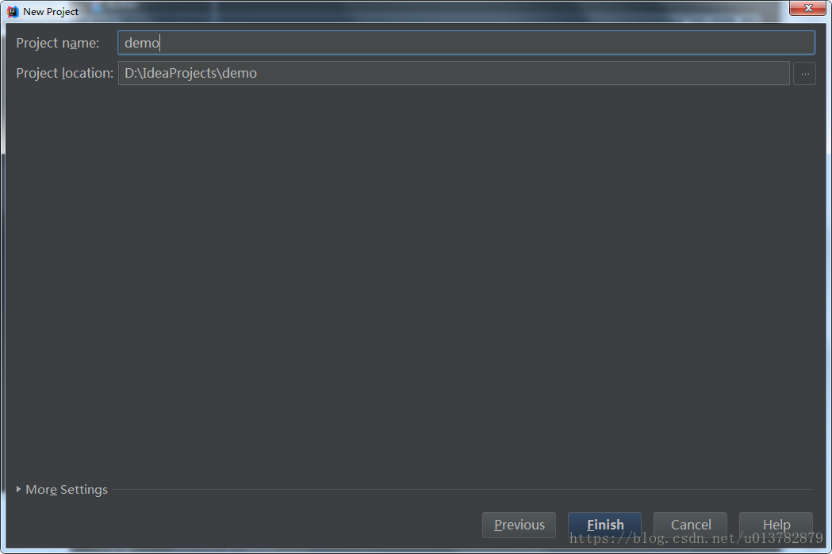Click the D:\IdeaProjects\demo path text
Viewport: 832px width, 554px height.
190,73
